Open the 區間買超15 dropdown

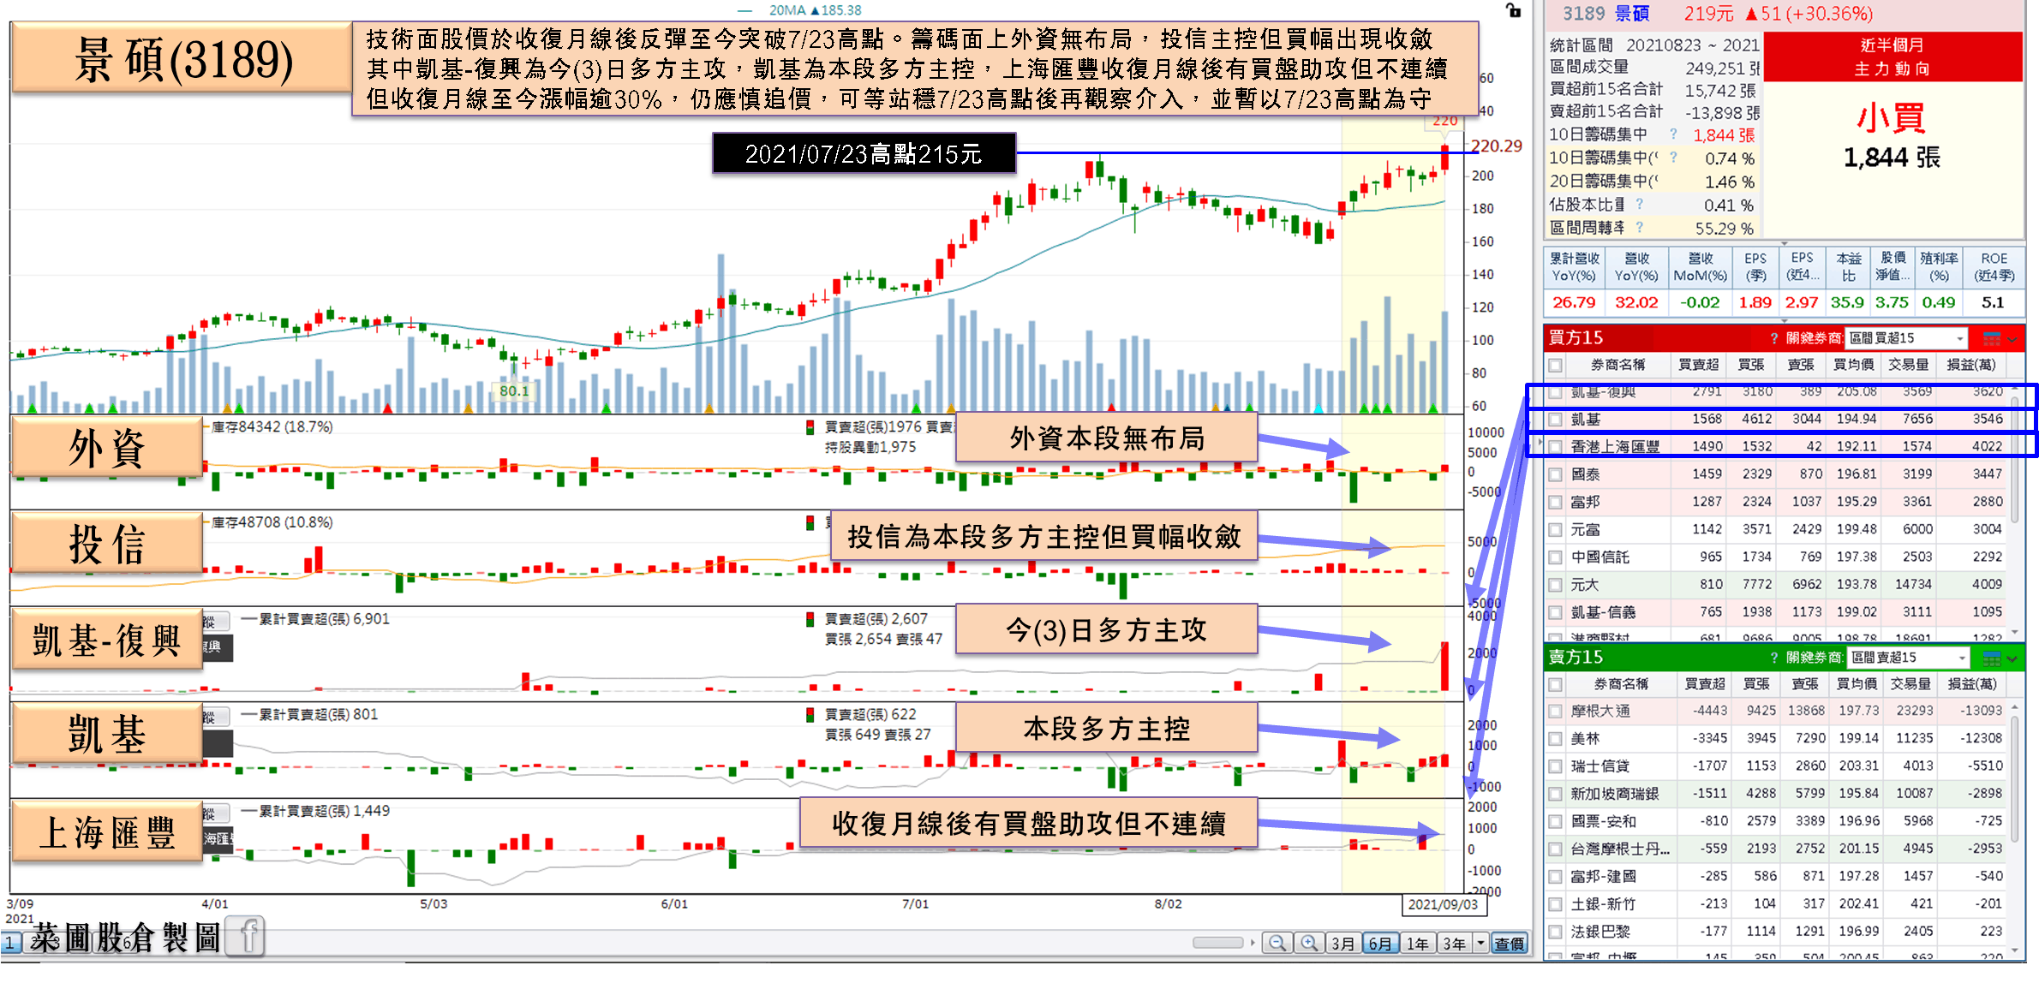[1906, 338]
